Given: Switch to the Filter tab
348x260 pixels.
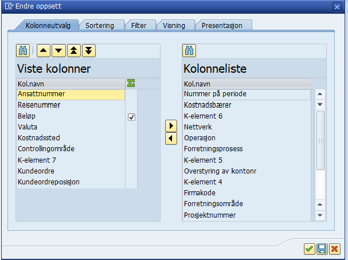Looking at the screenshot, I should (x=139, y=26).
